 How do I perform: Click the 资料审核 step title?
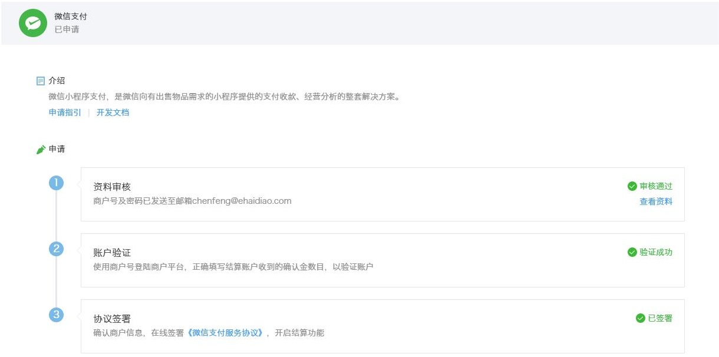coord(112,187)
